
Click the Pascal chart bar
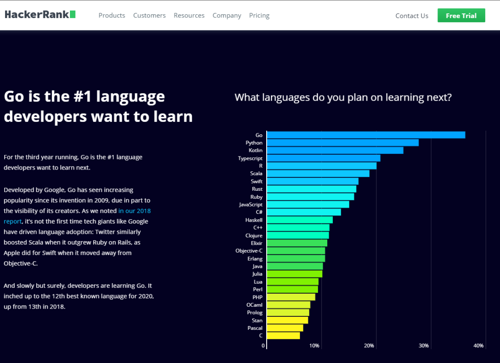[x=285, y=328]
